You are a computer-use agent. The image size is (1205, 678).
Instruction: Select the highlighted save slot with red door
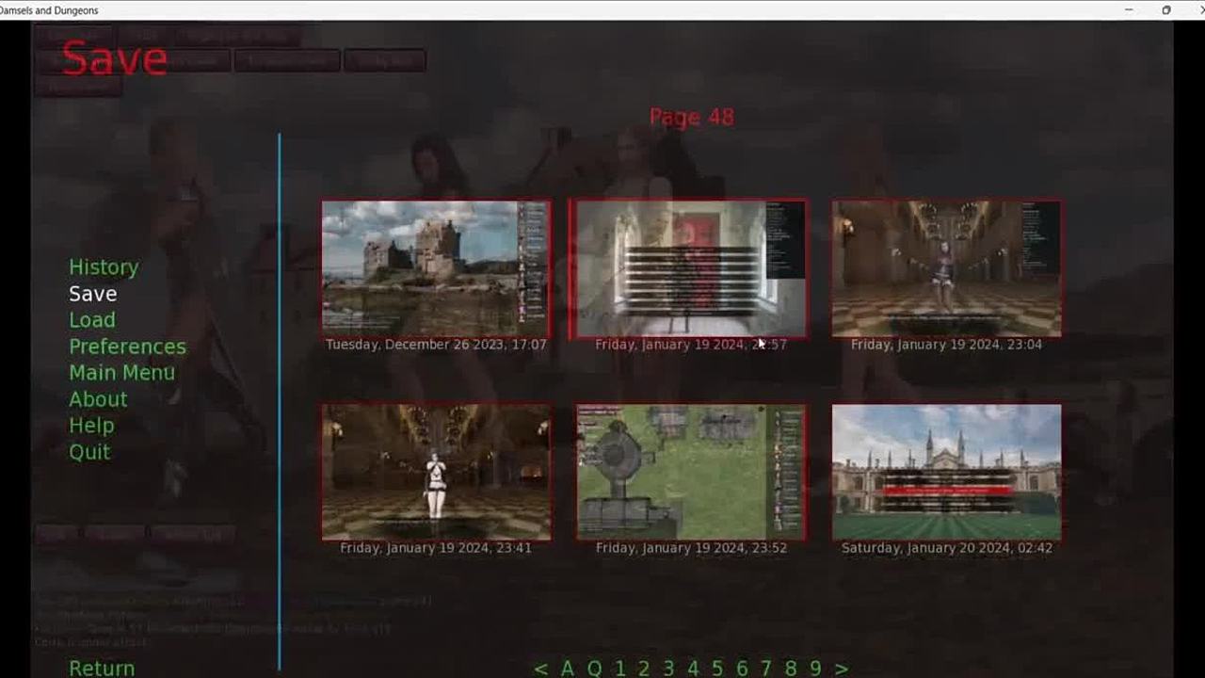pyautogui.click(x=691, y=276)
